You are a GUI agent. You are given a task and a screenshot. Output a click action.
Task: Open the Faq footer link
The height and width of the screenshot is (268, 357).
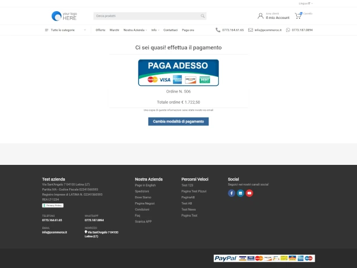coord(137,216)
